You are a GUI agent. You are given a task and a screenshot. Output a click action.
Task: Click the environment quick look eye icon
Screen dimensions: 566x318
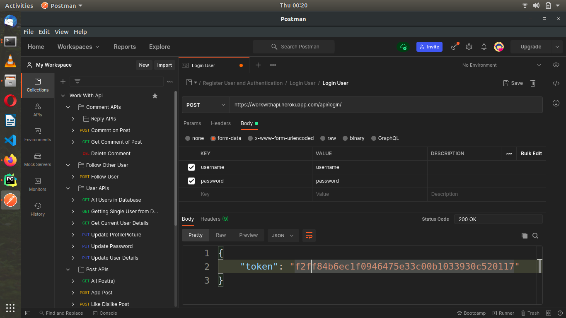[556, 65]
